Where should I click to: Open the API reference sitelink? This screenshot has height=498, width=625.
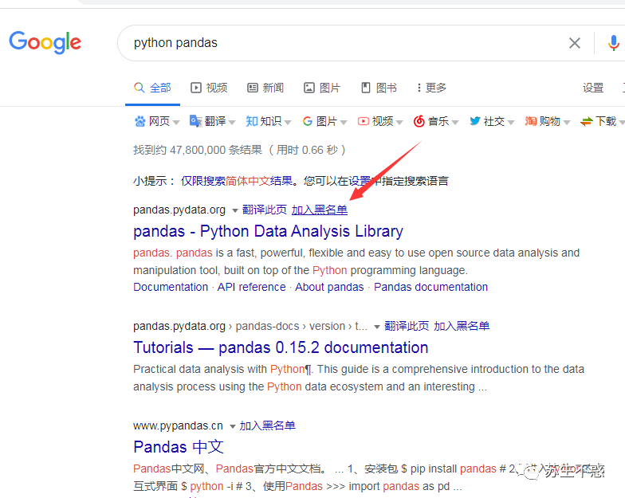(x=252, y=287)
